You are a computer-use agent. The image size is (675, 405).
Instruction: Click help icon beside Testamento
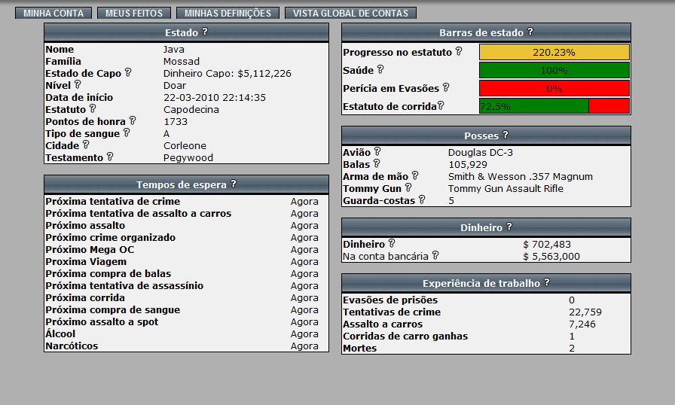point(110,157)
